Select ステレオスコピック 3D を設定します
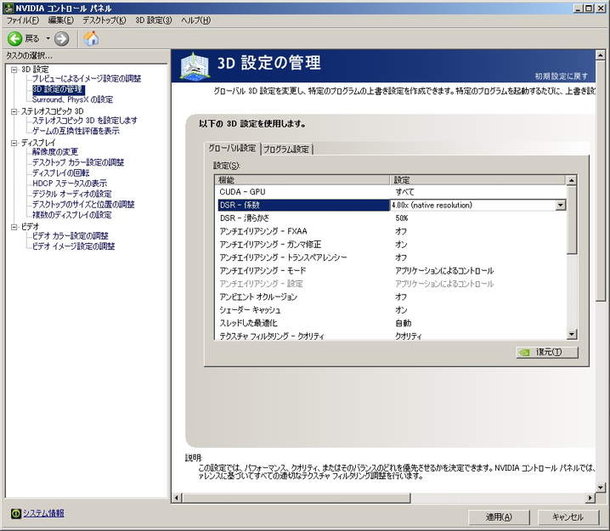610x531 pixels. 84,121
